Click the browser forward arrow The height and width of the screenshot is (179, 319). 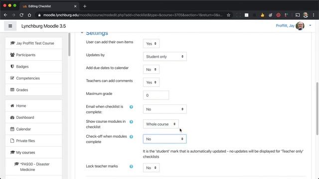[x=13, y=15]
